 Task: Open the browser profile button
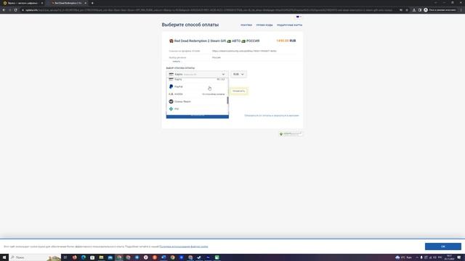440,9
